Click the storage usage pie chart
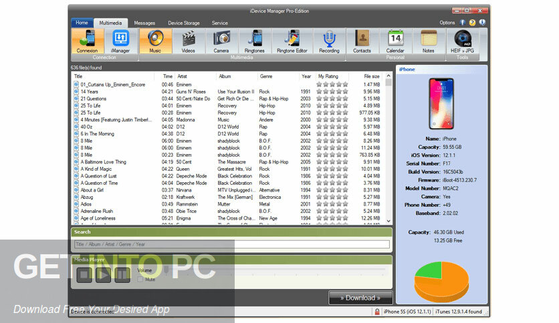The height and width of the screenshot is (323, 559). point(441,282)
